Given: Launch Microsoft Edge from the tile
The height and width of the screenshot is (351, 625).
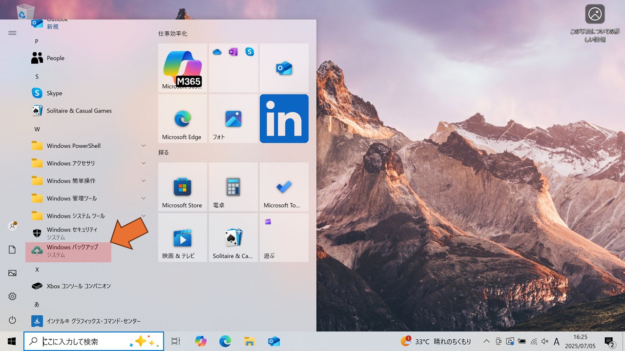Looking at the screenshot, I should (183, 118).
